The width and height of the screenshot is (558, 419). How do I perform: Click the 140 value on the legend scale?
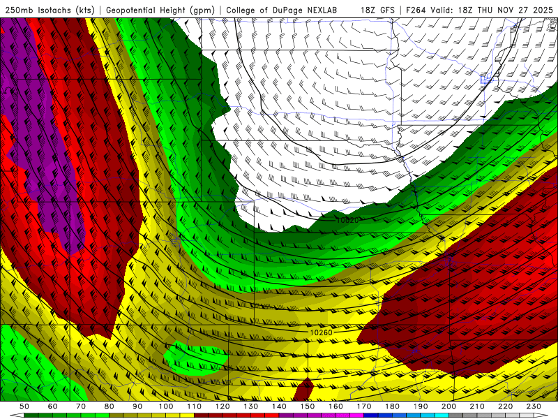click(279, 406)
